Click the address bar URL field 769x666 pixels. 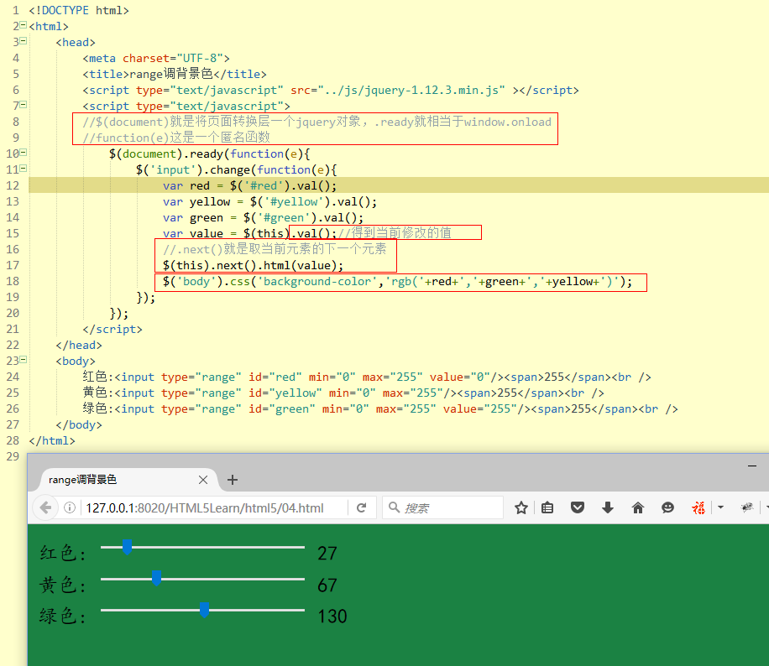click(x=210, y=507)
